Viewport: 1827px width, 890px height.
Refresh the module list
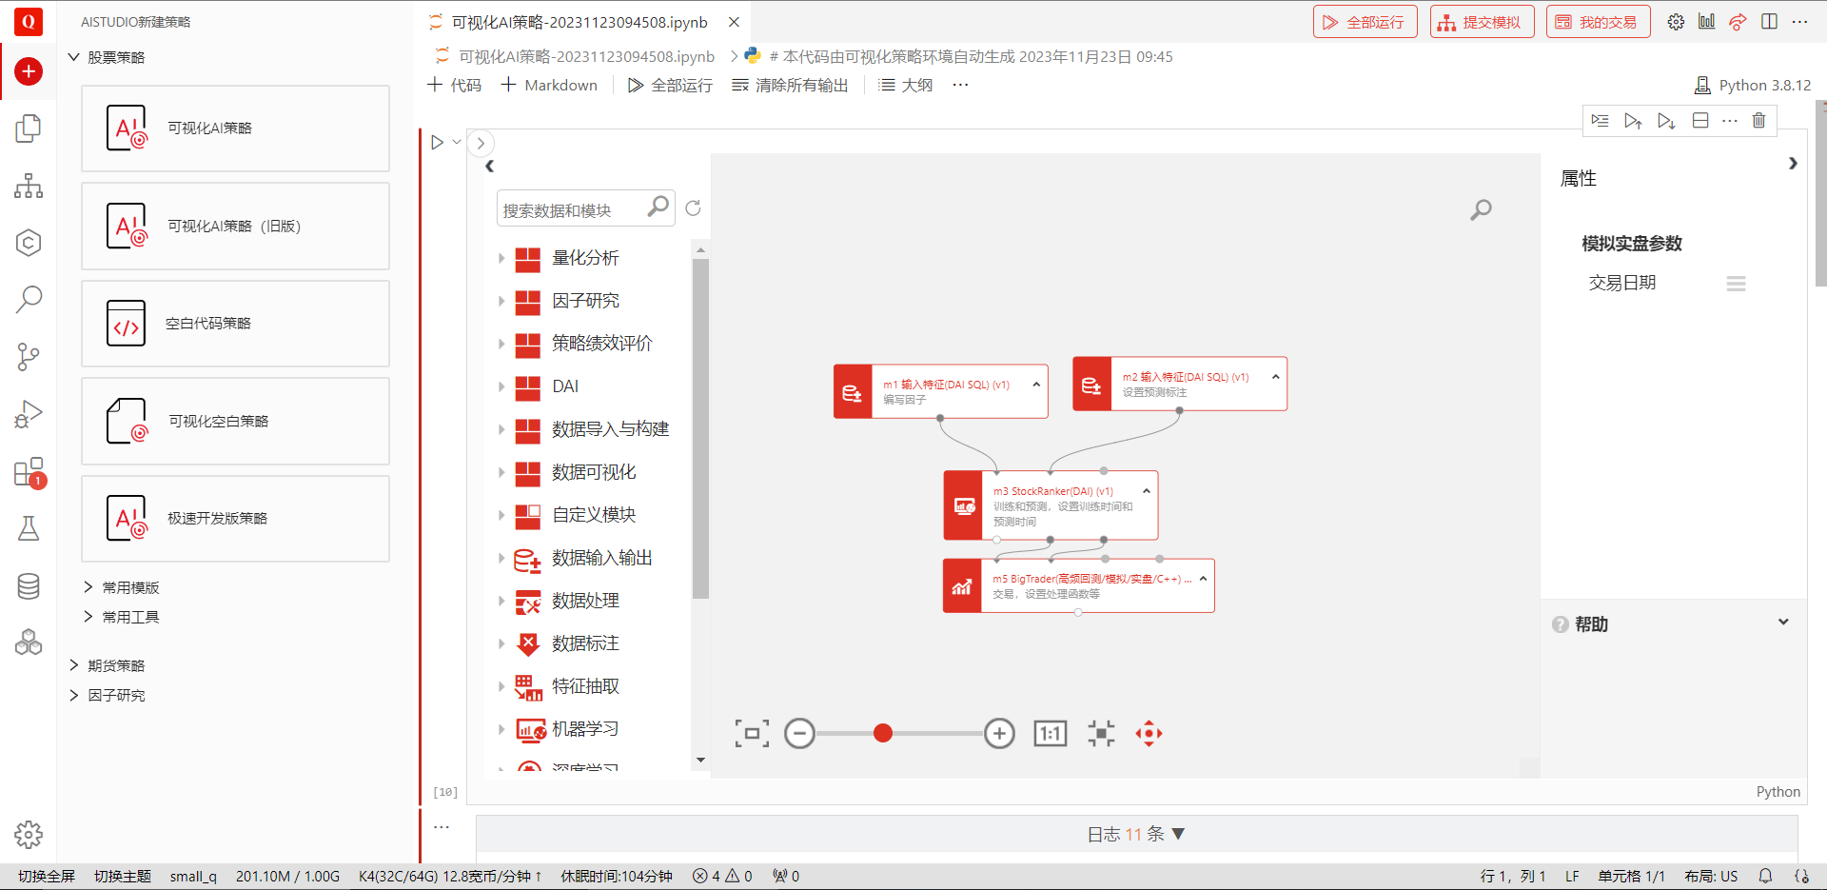point(693,208)
